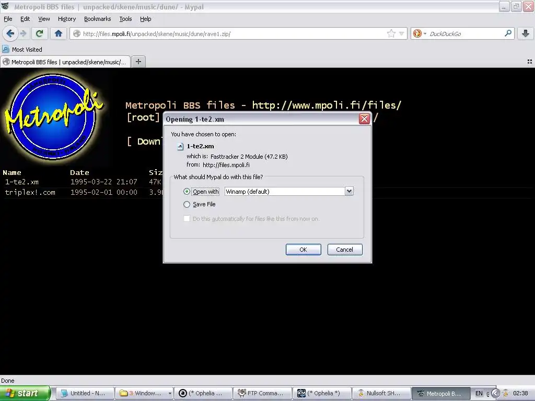Open the grouped Windows Explorer taskbar button
This screenshot has width=535, height=401.
(x=144, y=393)
